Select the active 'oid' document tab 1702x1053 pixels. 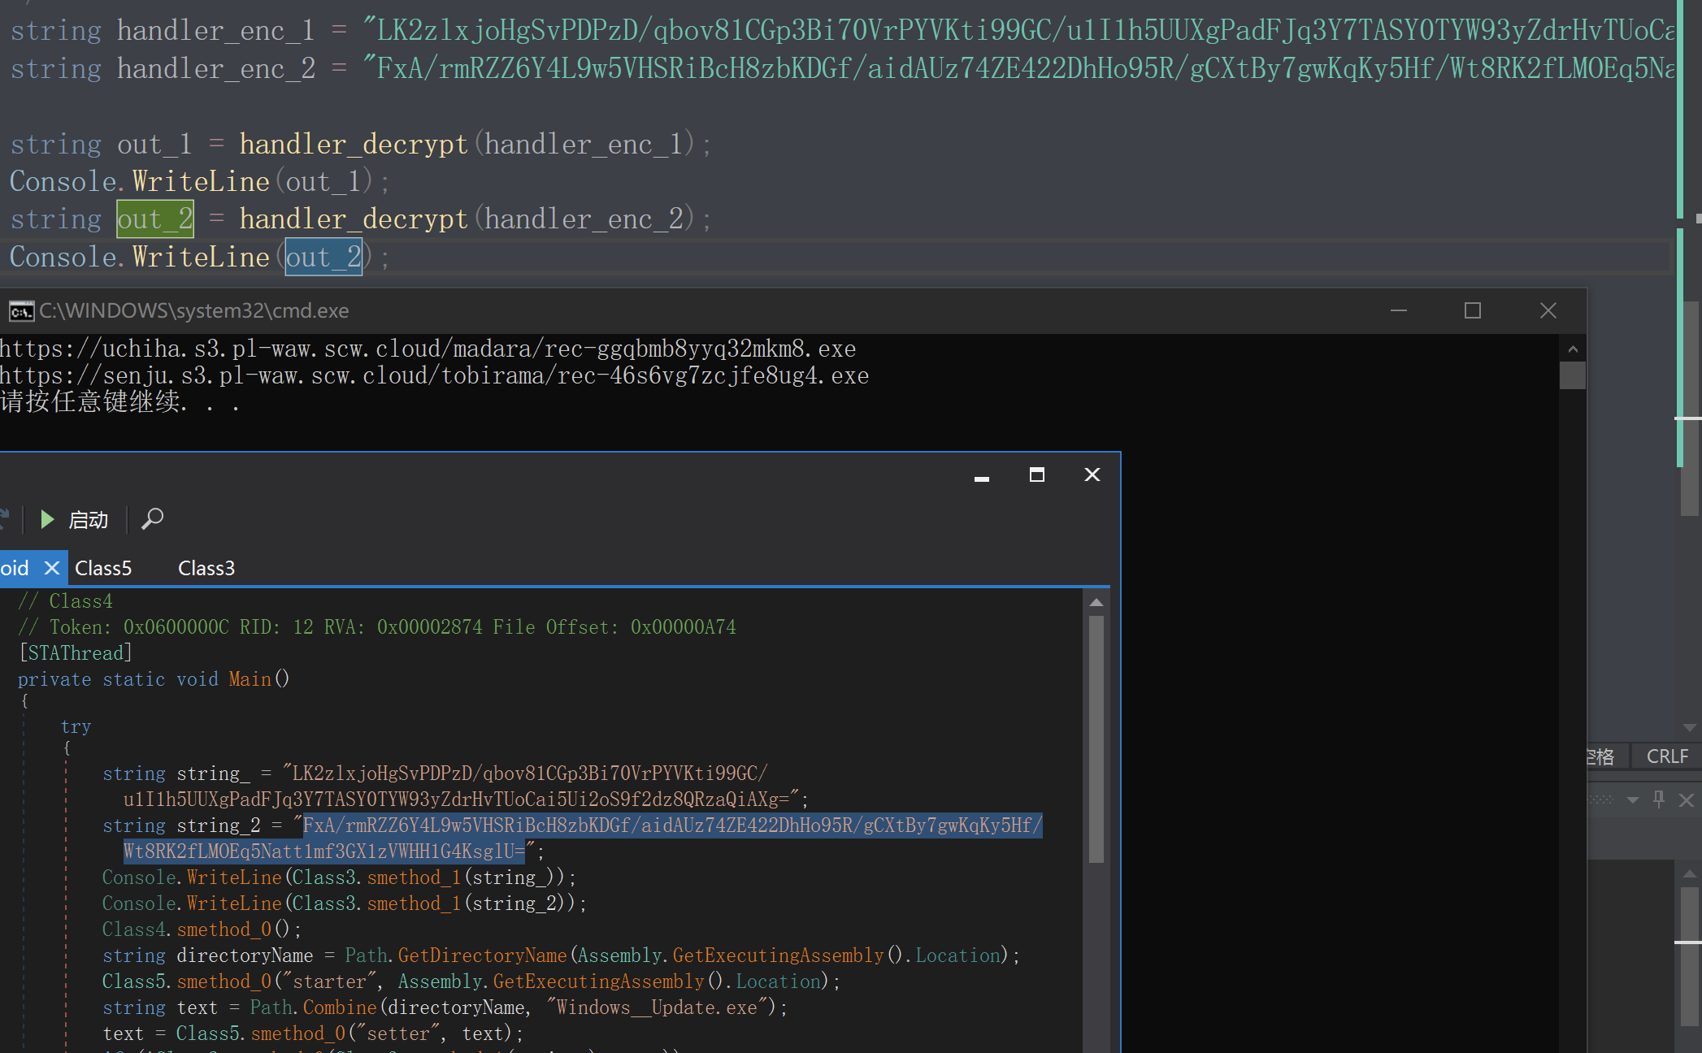coord(15,568)
